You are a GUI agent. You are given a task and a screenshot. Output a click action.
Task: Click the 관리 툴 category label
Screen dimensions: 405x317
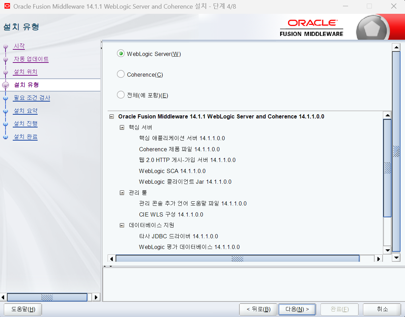(138, 193)
